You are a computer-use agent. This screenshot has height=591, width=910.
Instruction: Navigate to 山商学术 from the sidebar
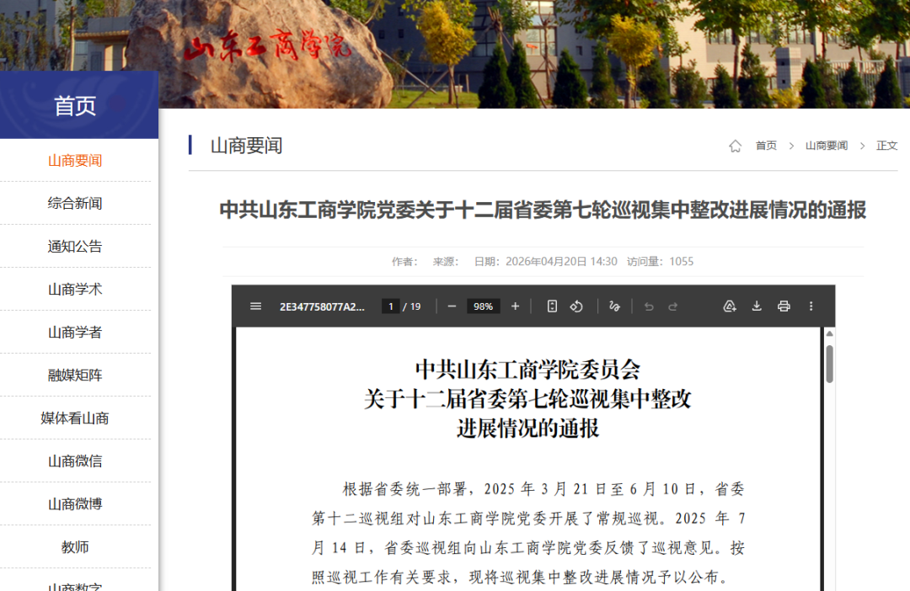tap(77, 289)
